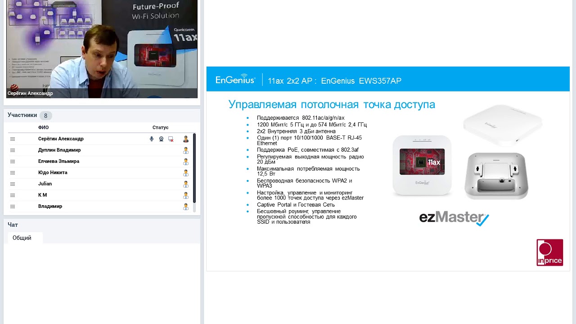Click bullet Captive Portal и Гостевая Сеть
The width and height of the screenshot is (576, 324).
click(x=296, y=205)
